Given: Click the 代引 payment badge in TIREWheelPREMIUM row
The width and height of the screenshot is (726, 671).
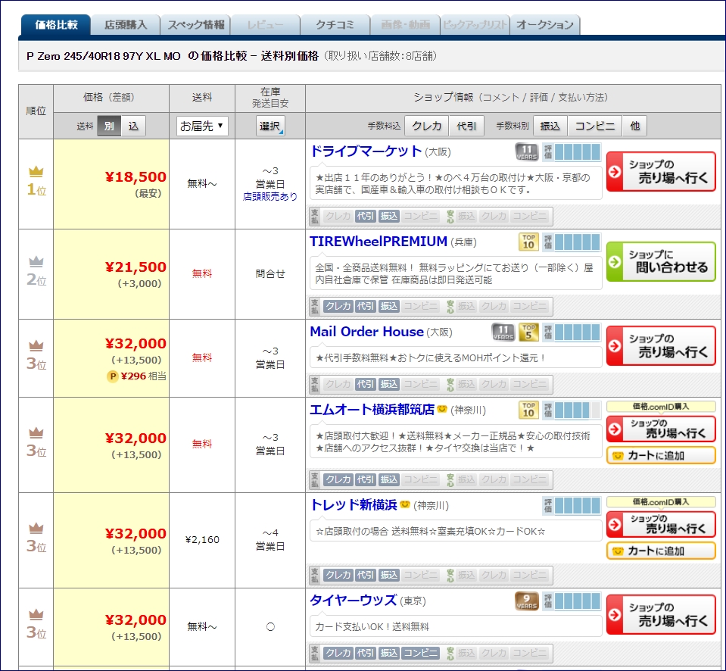Looking at the screenshot, I should click(366, 306).
